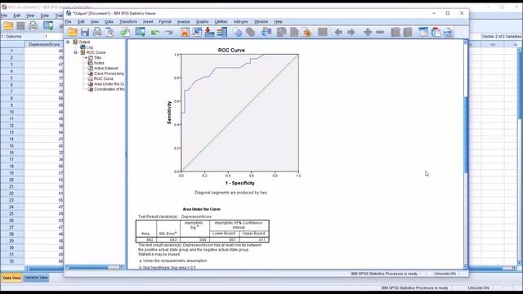Click the Export output icon
523x294 pixels.
[125, 32]
